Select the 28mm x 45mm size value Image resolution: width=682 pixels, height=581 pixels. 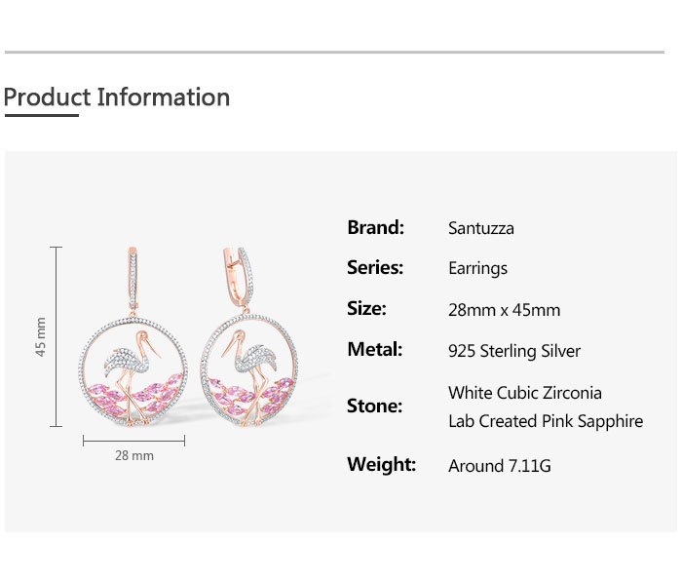pos(504,310)
